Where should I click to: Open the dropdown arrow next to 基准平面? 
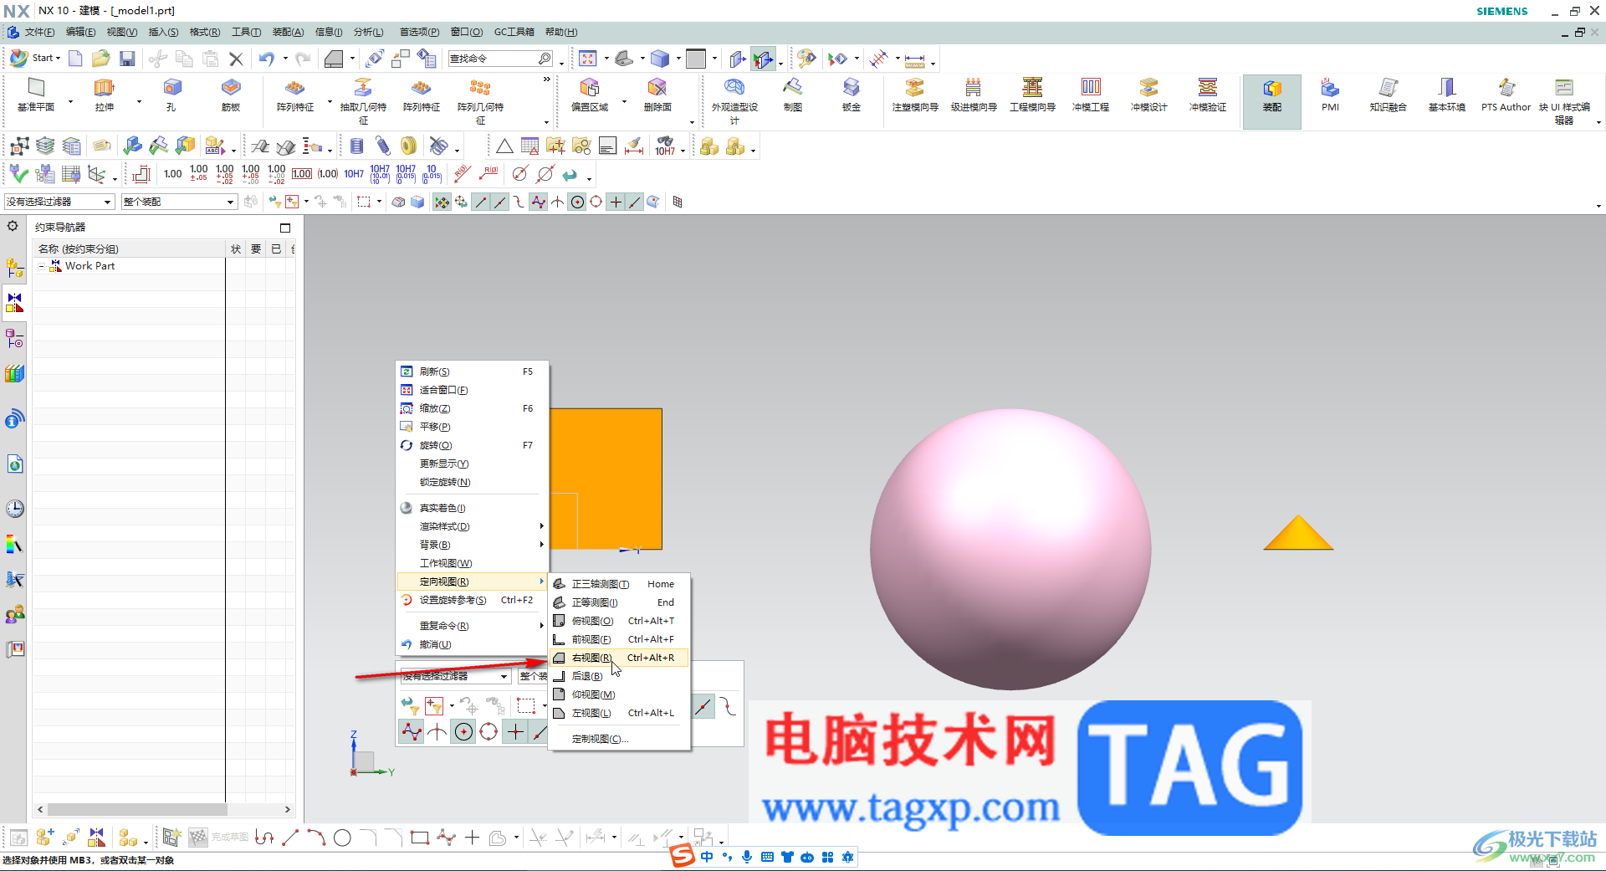coord(70,102)
